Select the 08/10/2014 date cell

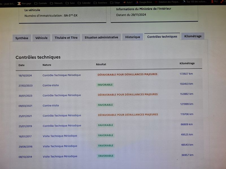[x=25, y=157]
